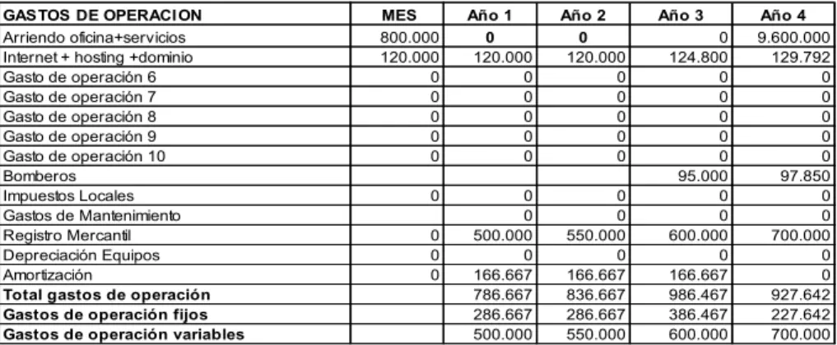Image resolution: width=837 pixels, height=345 pixels.
Task: Select the Año 4 column header
Action: pyautogui.click(x=784, y=16)
